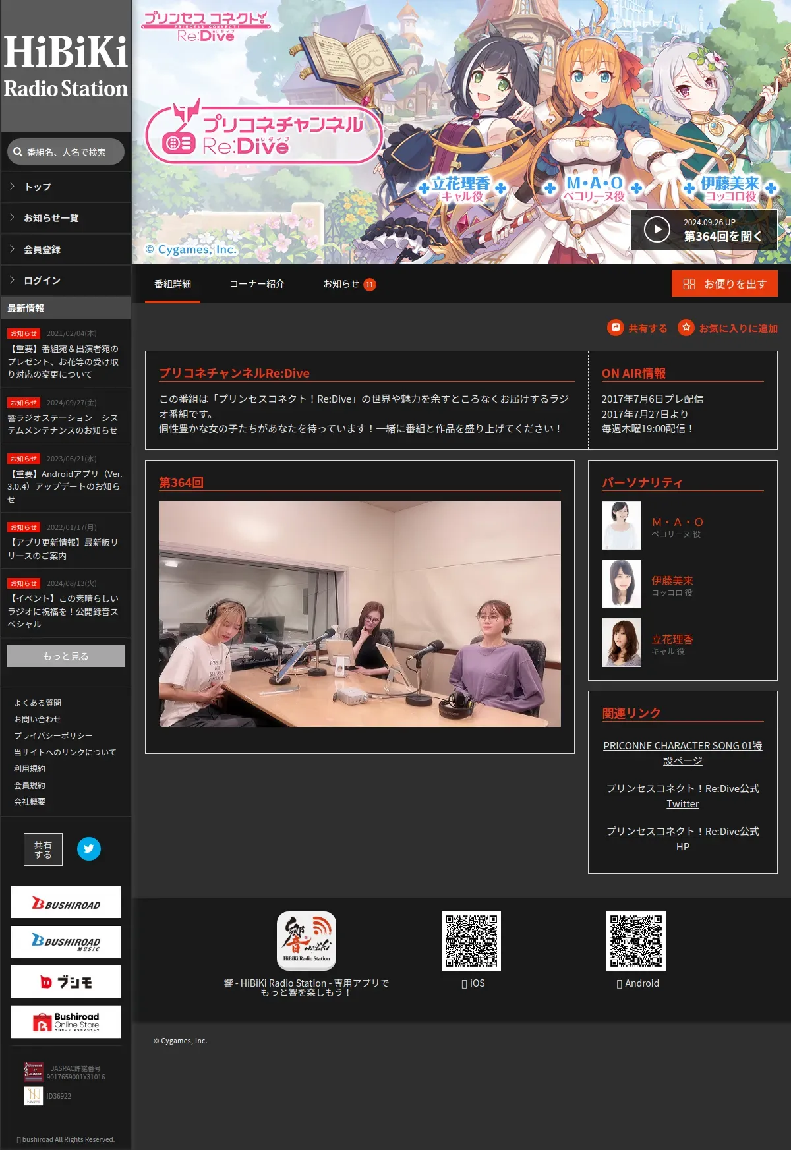Screen dimensions: 791x1150
Task: Click the もっと見る button
Action: tap(66, 656)
